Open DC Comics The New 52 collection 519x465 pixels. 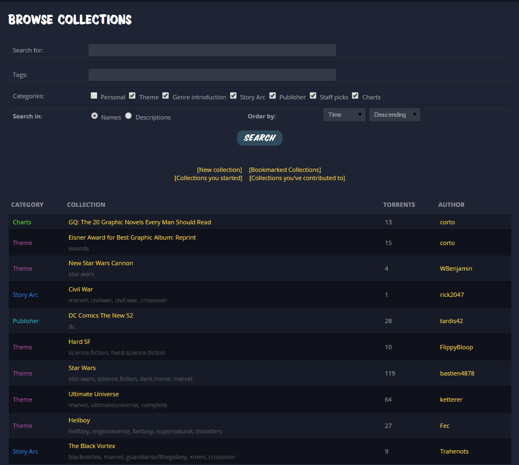tap(101, 315)
